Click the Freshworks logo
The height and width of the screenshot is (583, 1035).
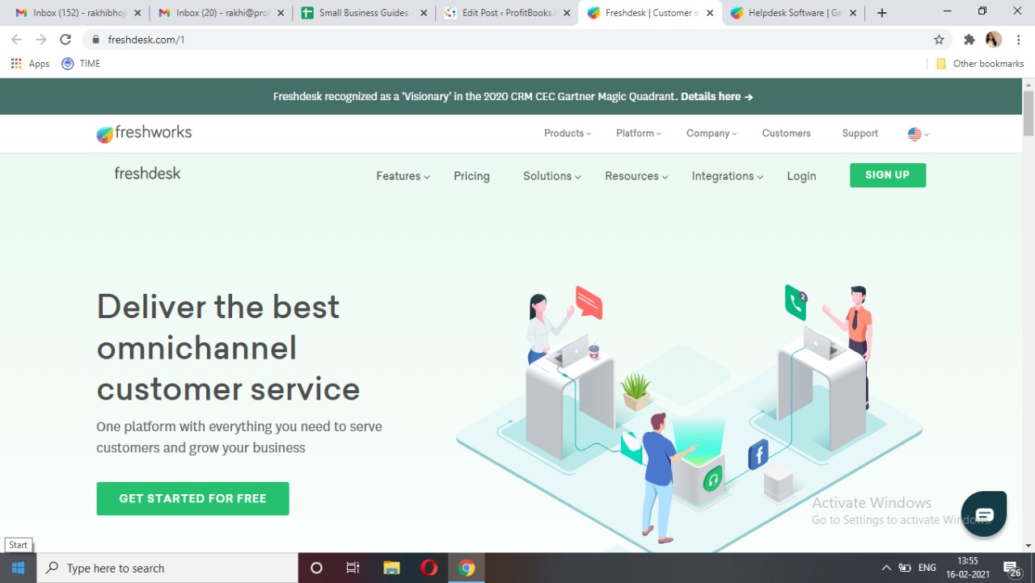tap(144, 133)
